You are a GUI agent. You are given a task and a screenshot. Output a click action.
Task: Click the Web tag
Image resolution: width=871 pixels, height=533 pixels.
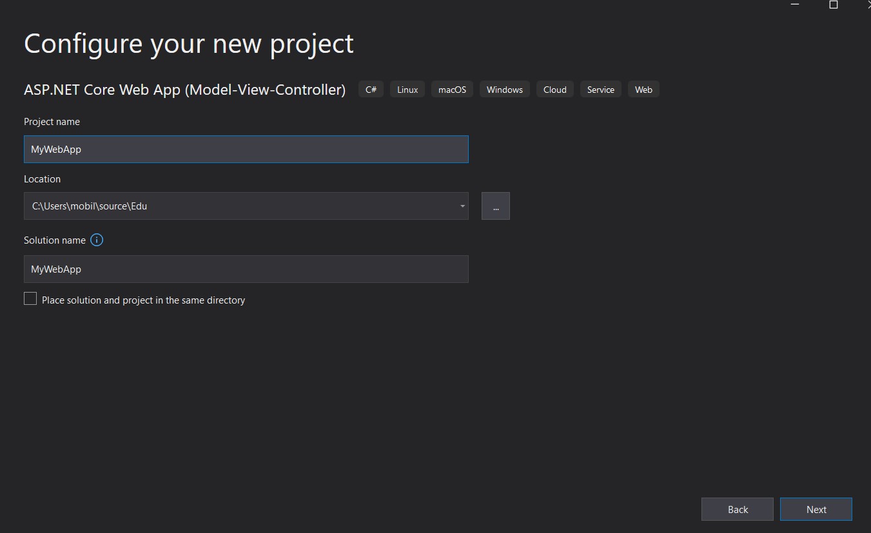pyautogui.click(x=643, y=90)
